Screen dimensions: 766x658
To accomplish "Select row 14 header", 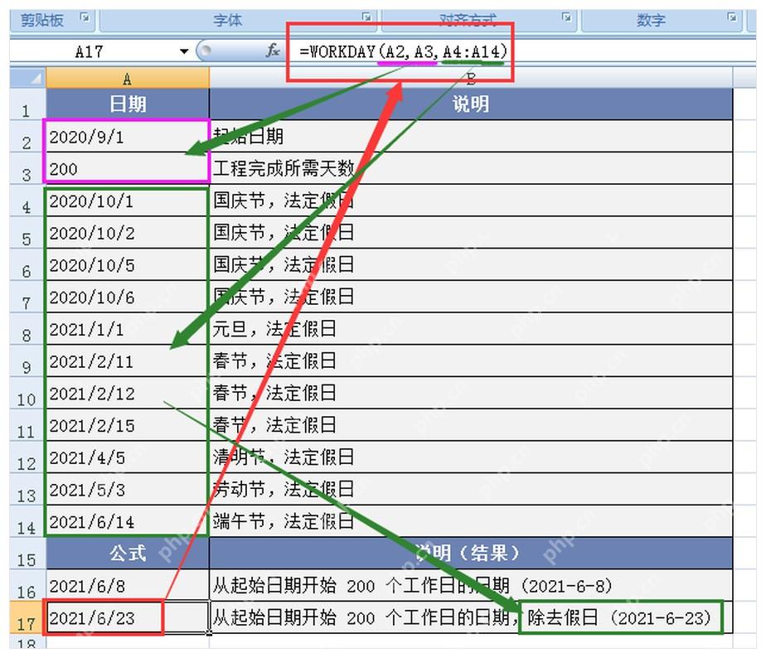I will 28,522.
